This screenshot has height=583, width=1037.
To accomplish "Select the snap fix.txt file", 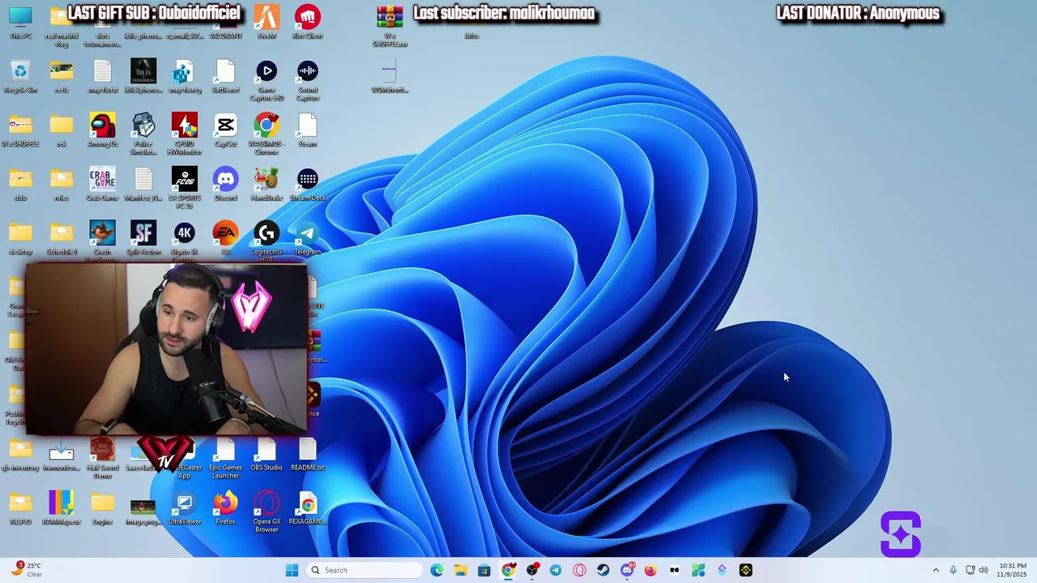I will (103, 77).
